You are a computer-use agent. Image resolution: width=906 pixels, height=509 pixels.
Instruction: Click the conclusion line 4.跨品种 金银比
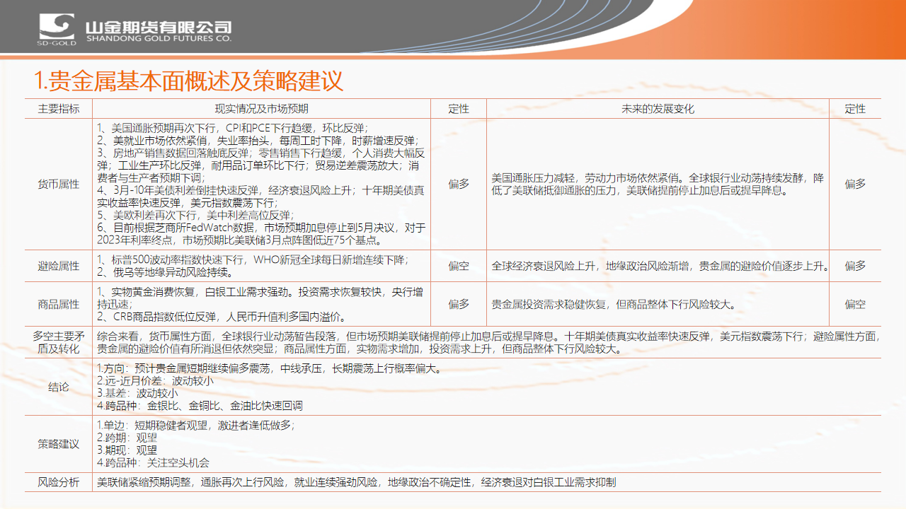pos(200,405)
